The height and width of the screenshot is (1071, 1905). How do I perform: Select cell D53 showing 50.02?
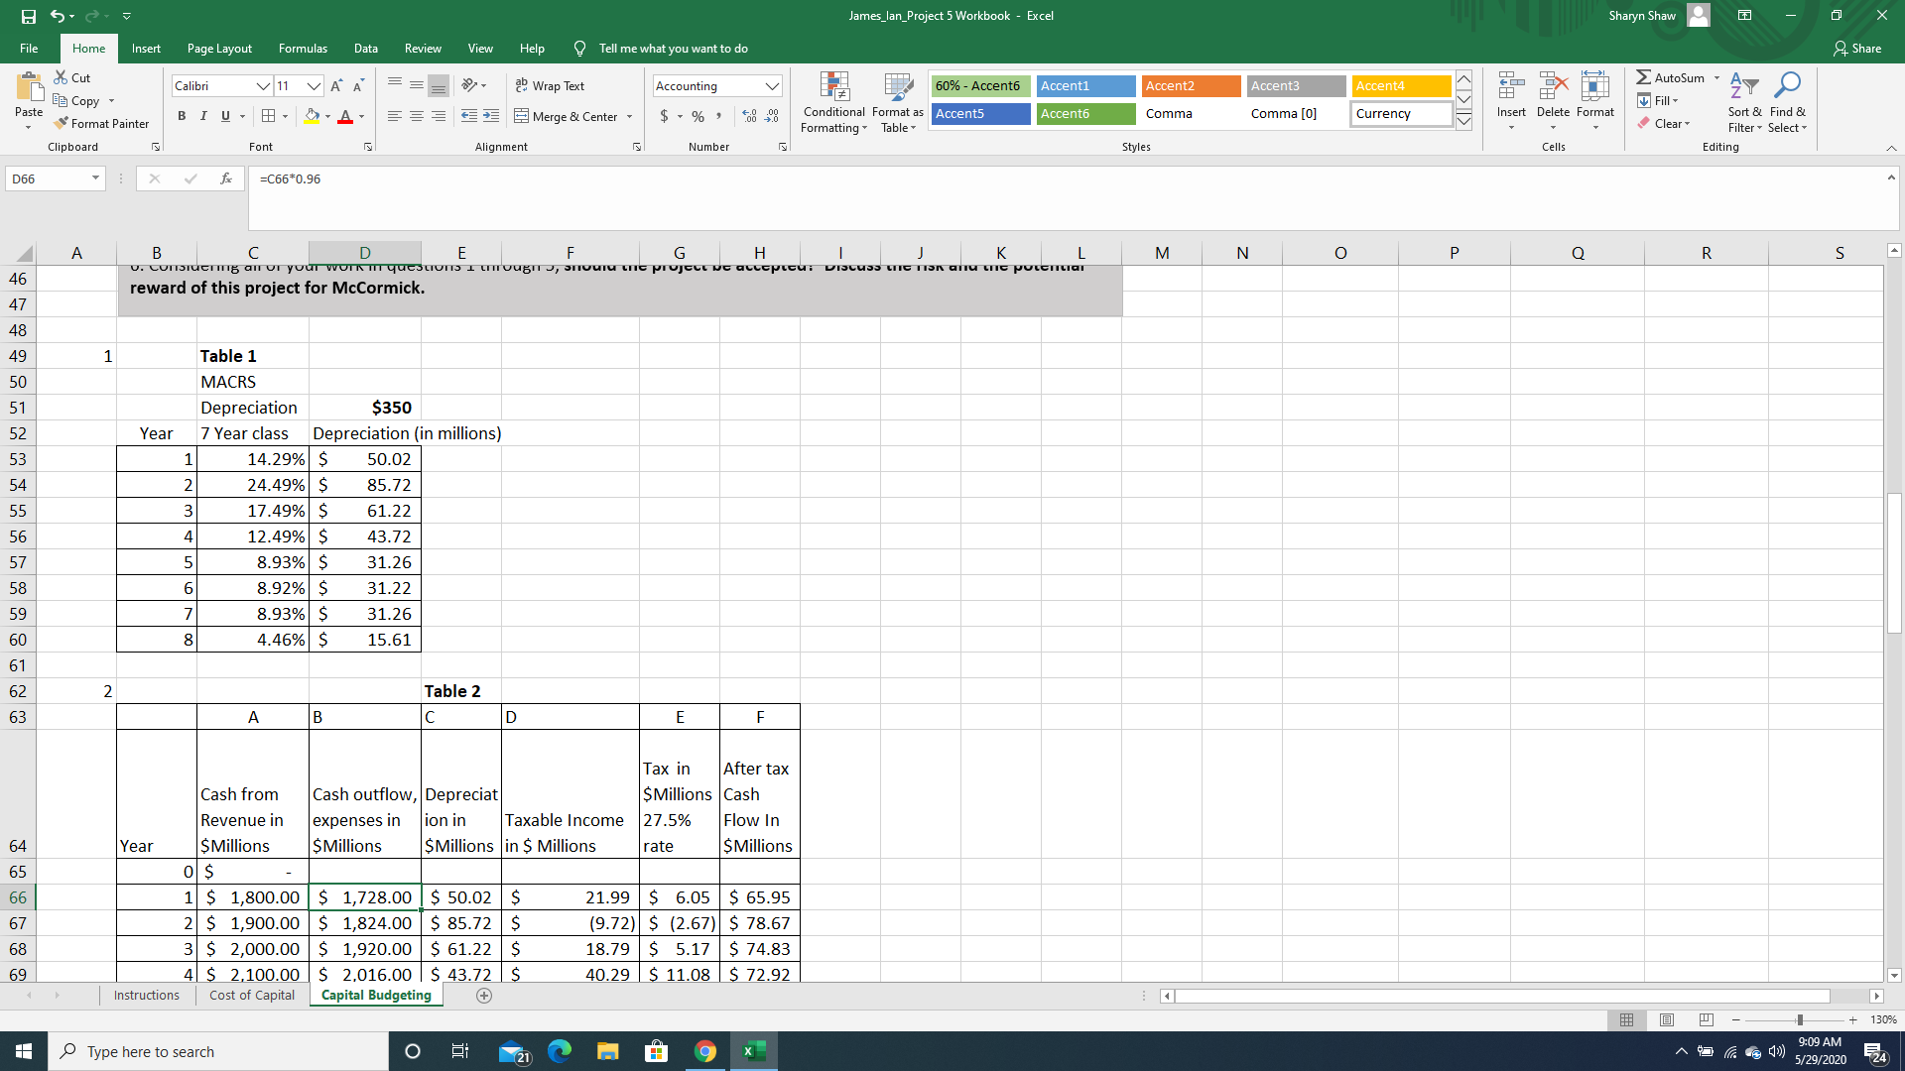(365, 459)
